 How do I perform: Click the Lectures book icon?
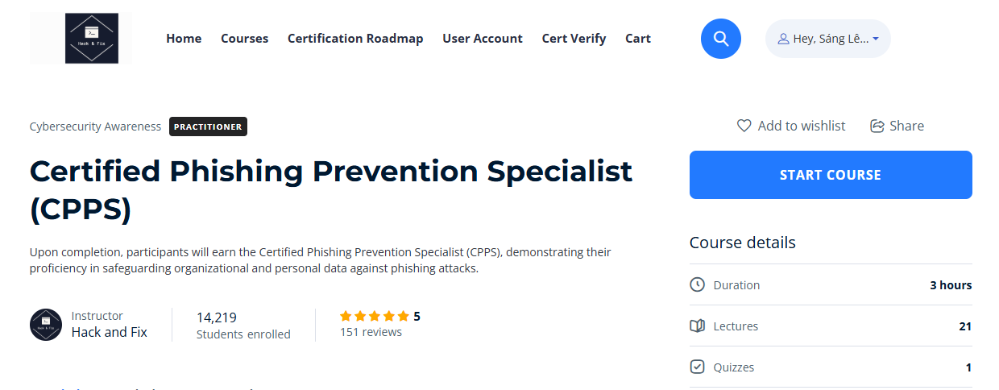(698, 326)
